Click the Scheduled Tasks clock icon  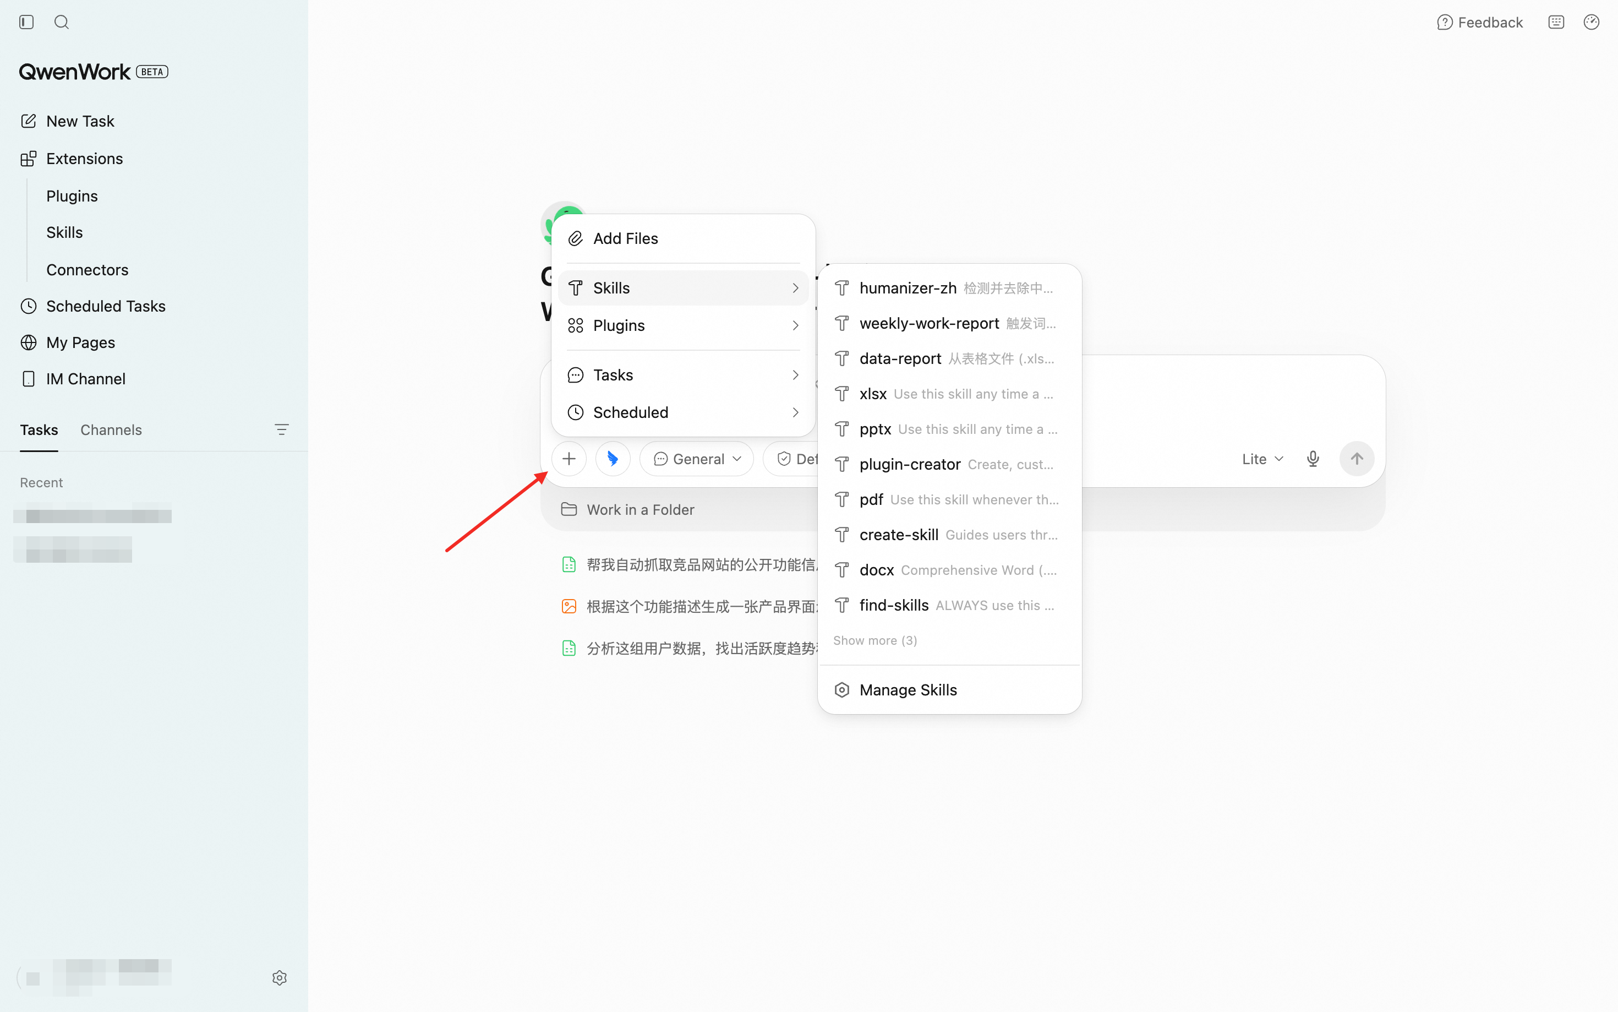tap(28, 306)
